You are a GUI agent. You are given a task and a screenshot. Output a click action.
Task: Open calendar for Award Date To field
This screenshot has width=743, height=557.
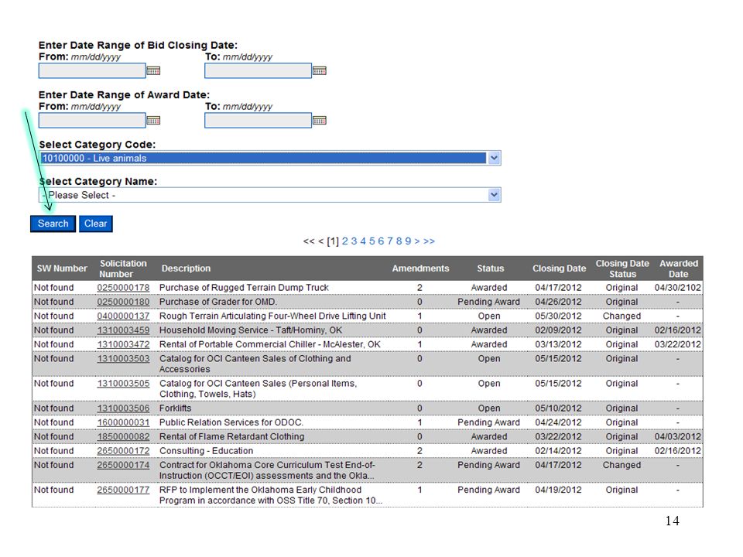point(320,121)
